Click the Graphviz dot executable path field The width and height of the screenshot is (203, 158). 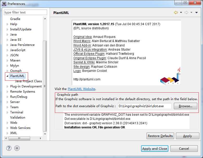144,106
